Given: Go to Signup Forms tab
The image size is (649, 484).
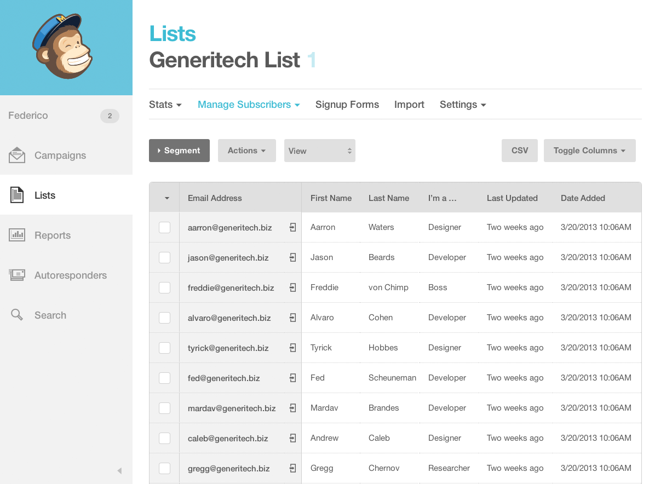Looking at the screenshot, I should click(347, 105).
